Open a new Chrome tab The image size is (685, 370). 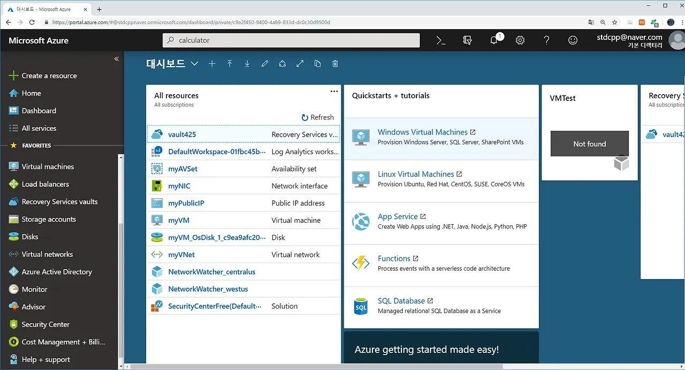pos(99,10)
